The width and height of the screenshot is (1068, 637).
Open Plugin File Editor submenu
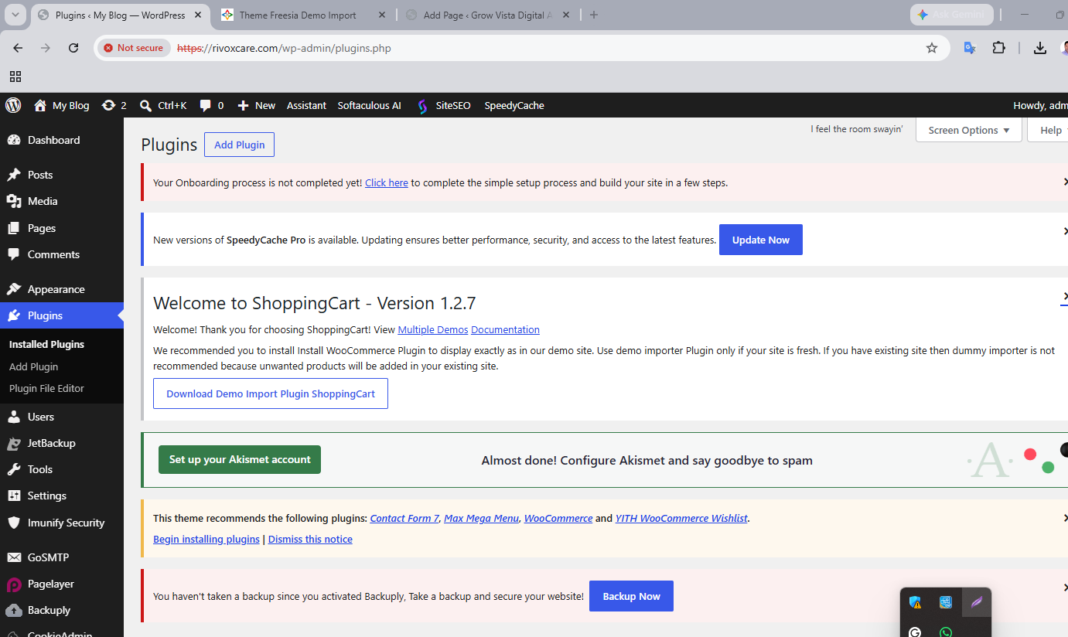pos(46,388)
